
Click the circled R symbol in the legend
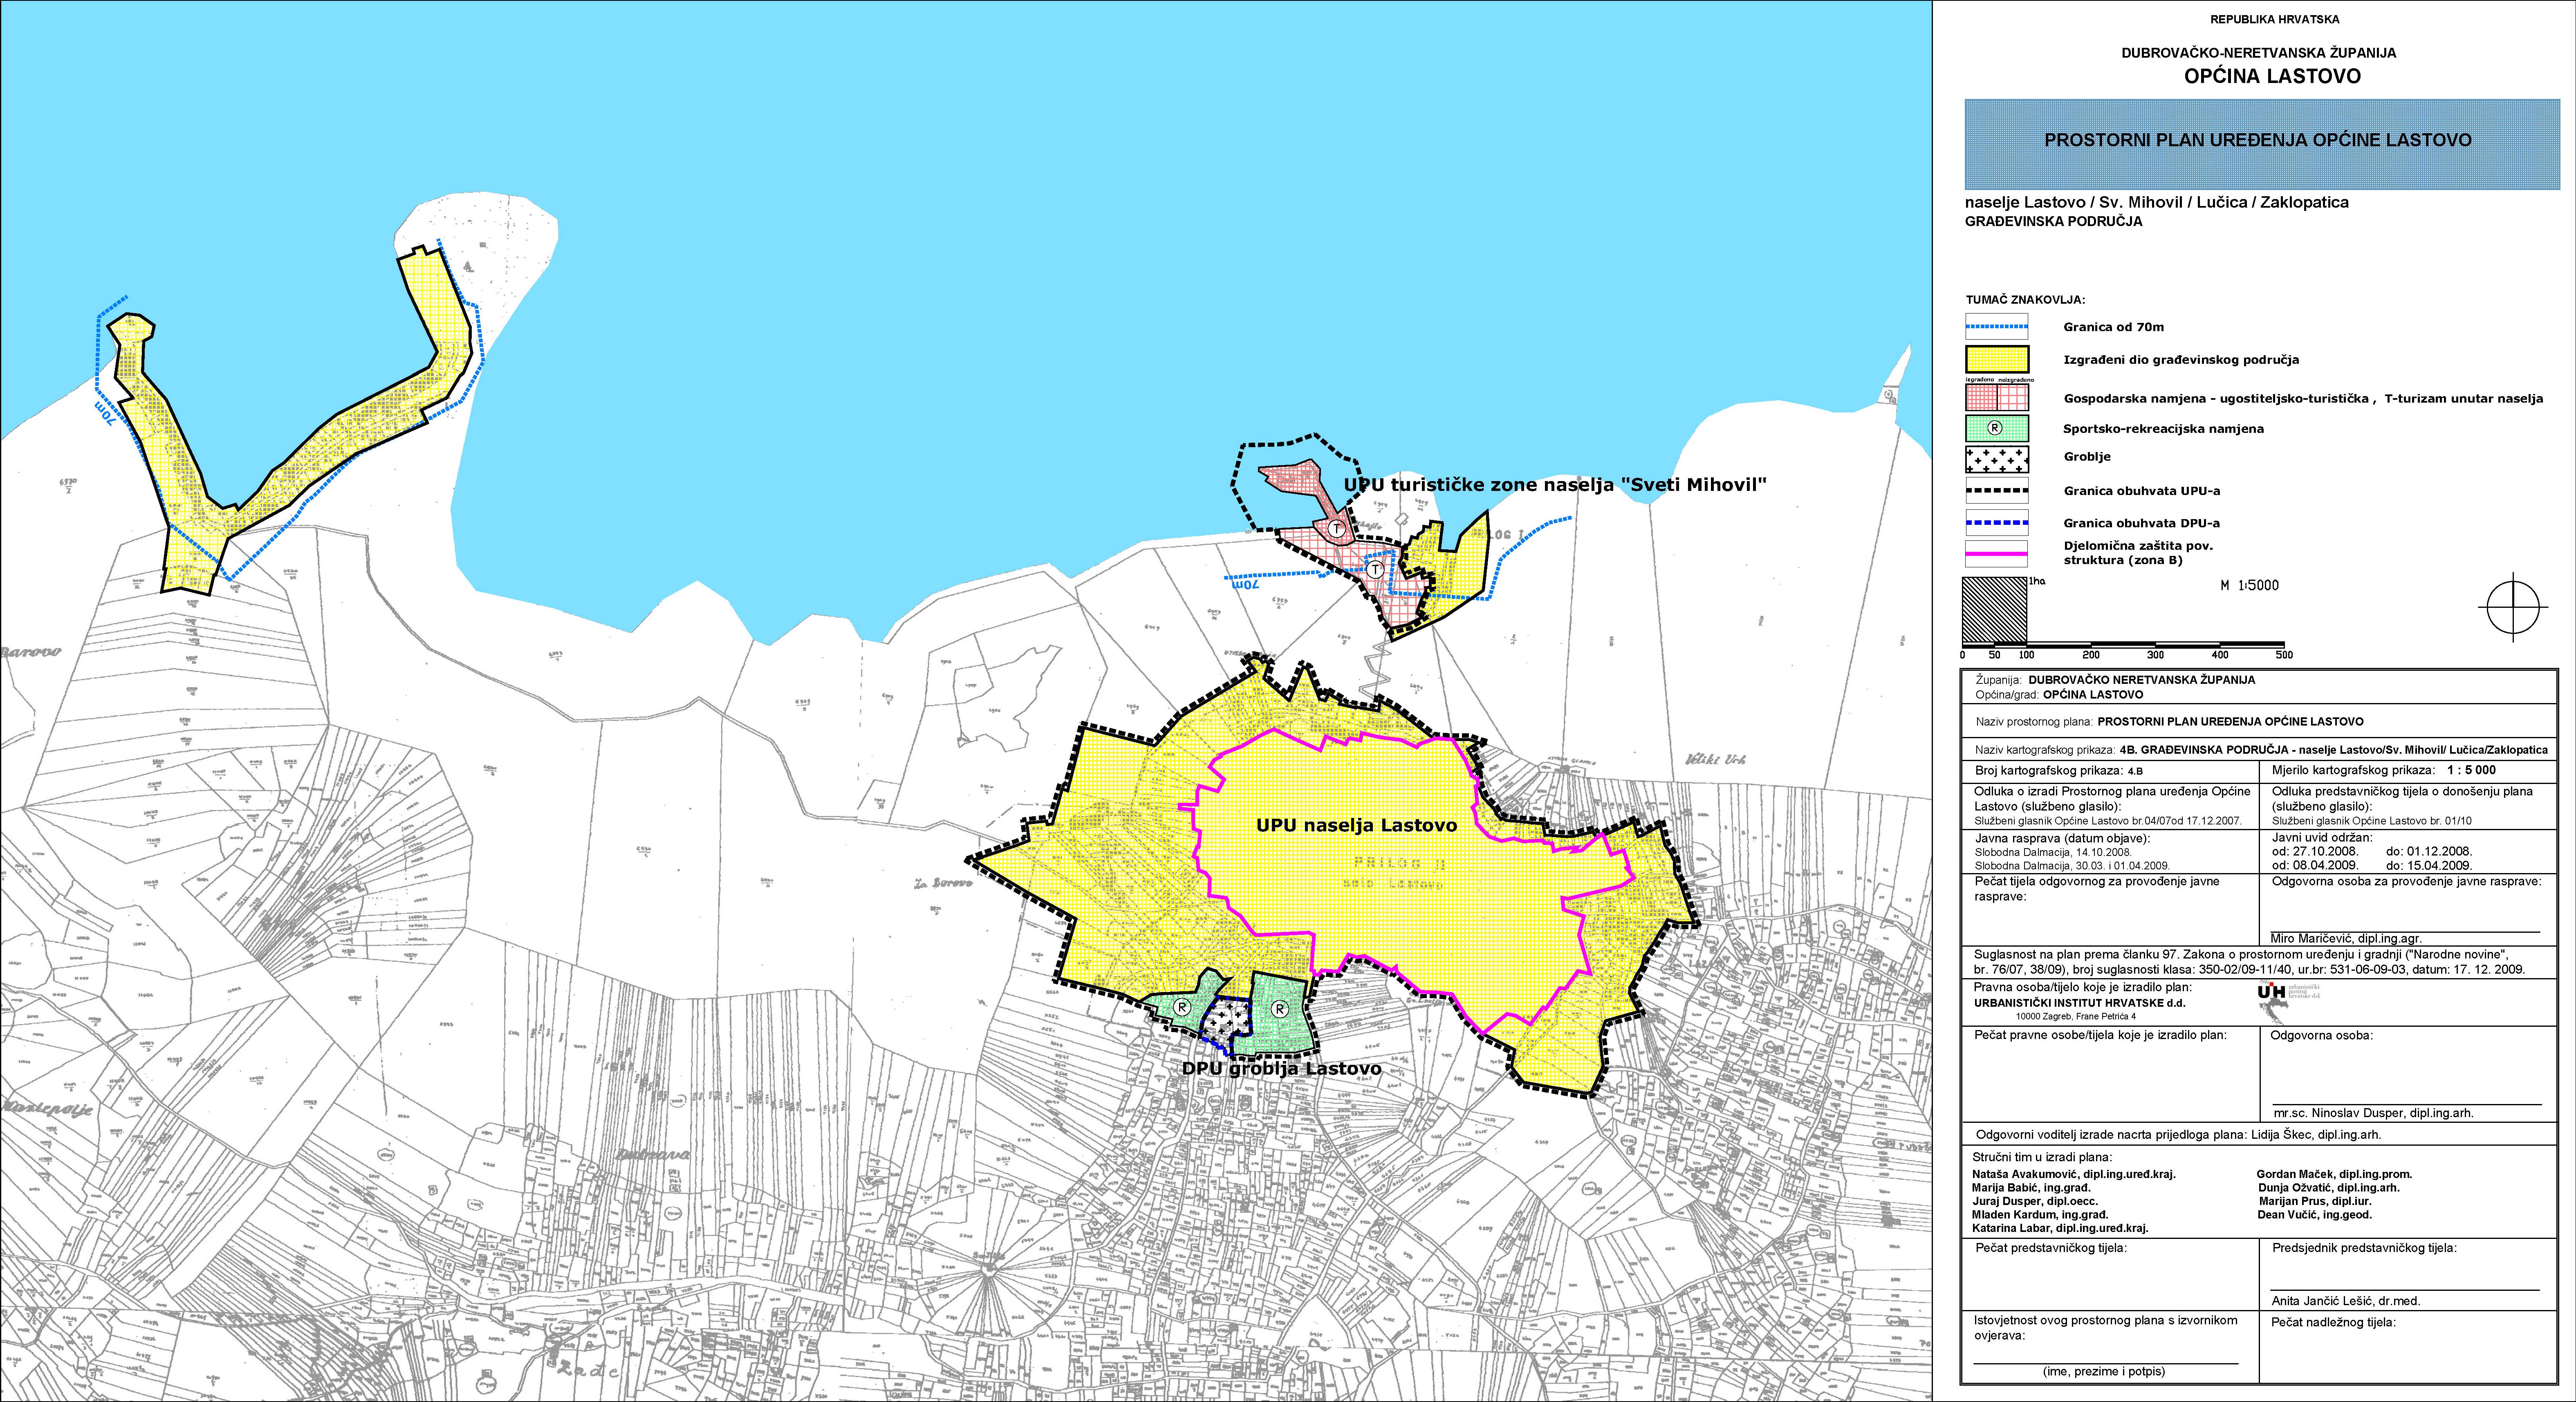point(1996,428)
